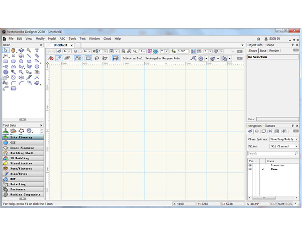Expand the Basic palette bottom arrow
Screen dimensions: 302x234
[x=23, y=120]
